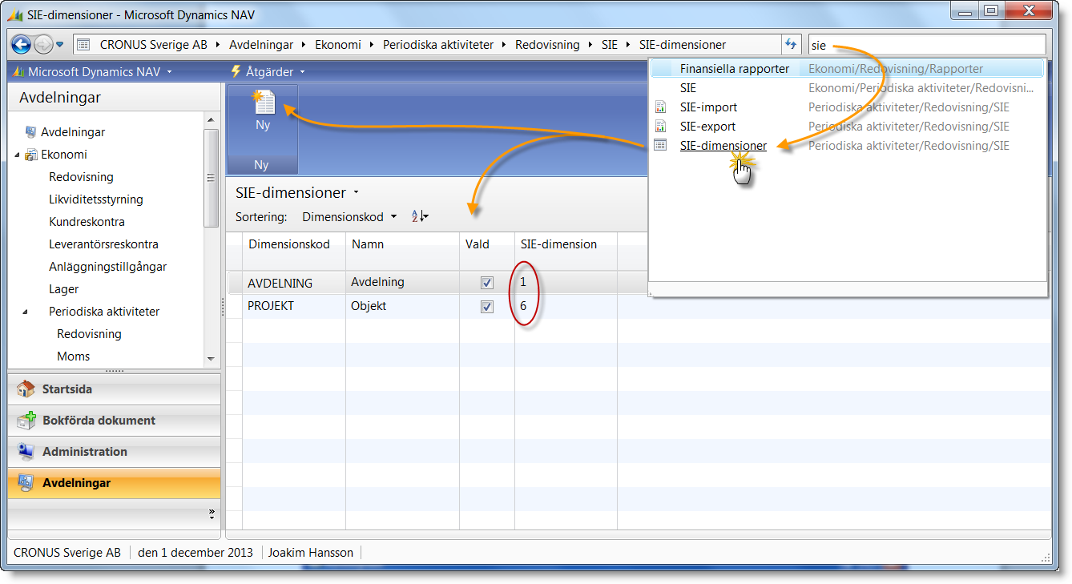Click the sort order A-Z icon
This screenshot has width=1072, height=584.
pyautogui.click(x=420, y=216)
